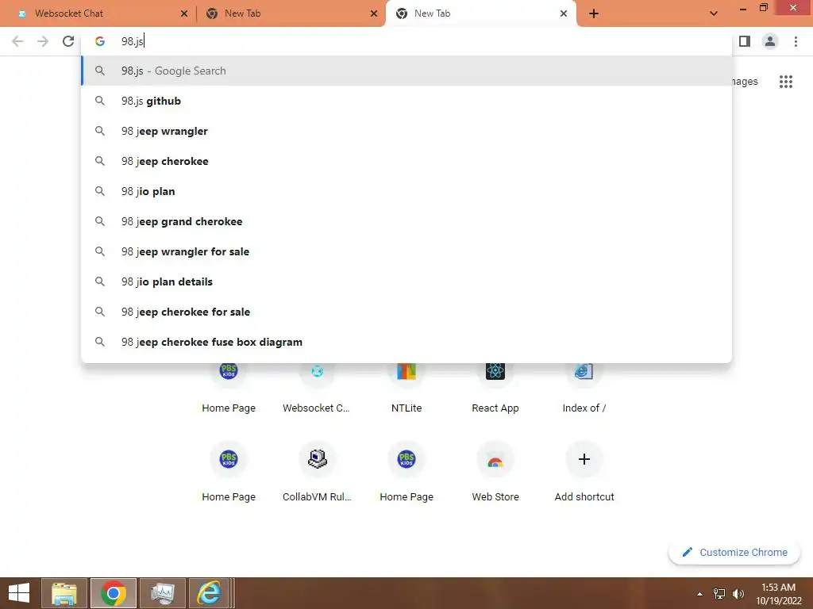Open the Chrome three-dot menu

coord(796,41)
